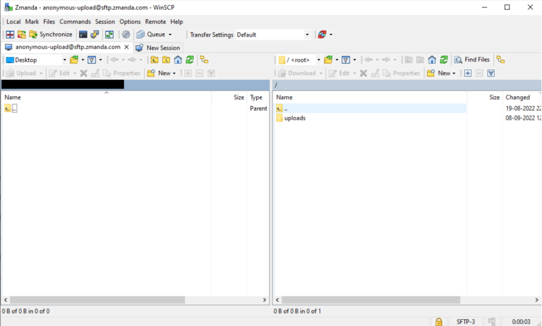This screenshot has height=326, width=542.
Task: Select local parent directory row
Action: point(135,108)
